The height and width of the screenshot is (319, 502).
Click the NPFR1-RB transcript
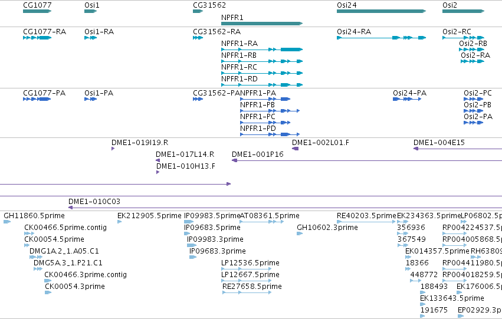(x=262, y=61)
